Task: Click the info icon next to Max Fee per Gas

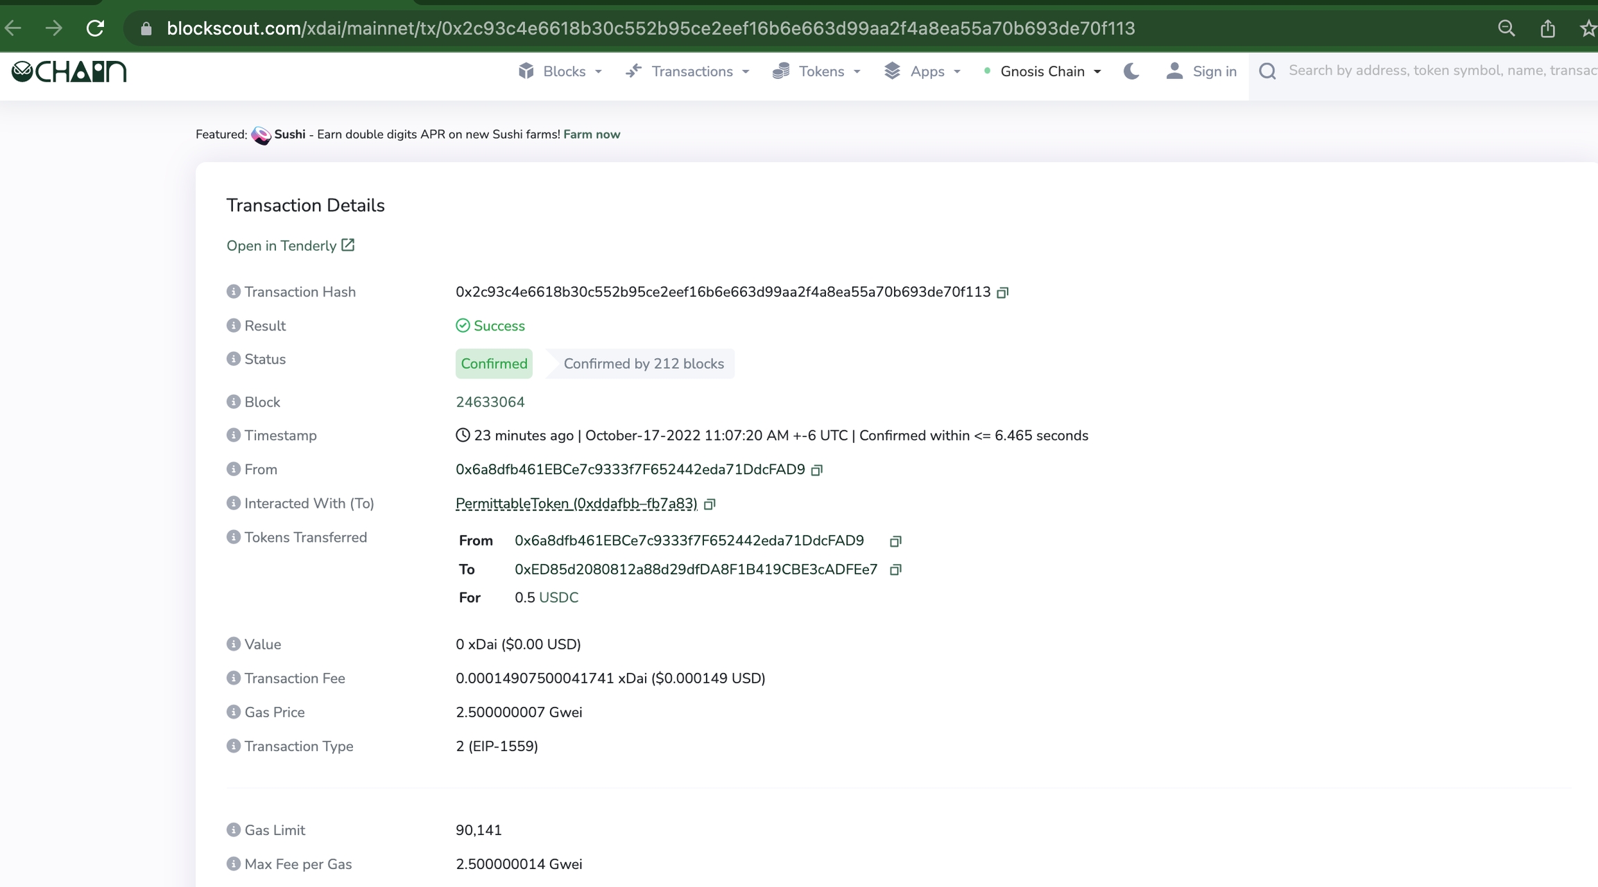Action: [x=233, y=863]
